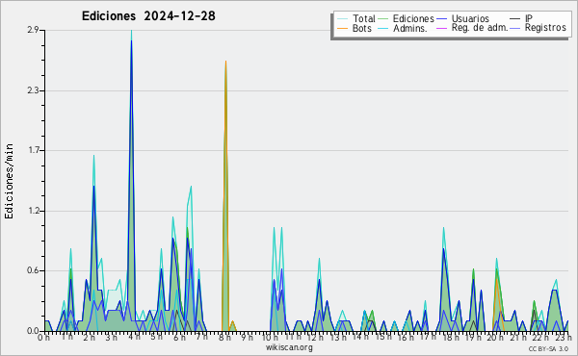Click the y-axis value 2.3
Viewport: 578px width, 356px height.
point(33,90)
